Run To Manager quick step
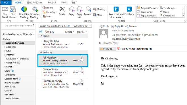This screenshot has width=187, height=105. point(167,8)
